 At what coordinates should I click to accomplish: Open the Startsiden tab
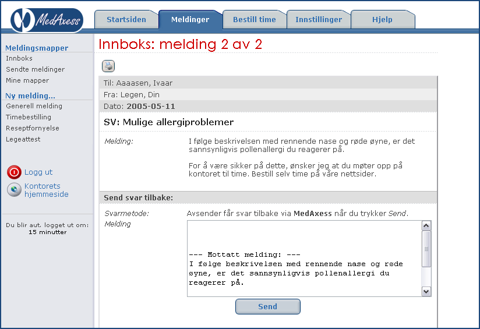coord(126,20)
